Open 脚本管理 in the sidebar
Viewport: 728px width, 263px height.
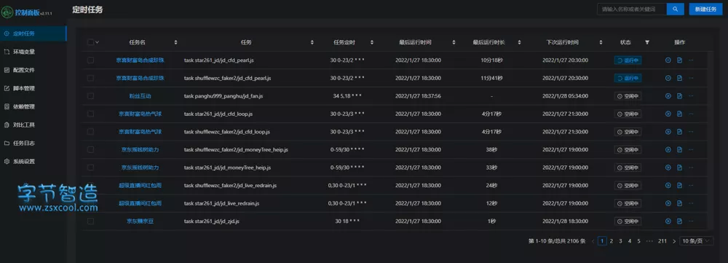point(33,88)
